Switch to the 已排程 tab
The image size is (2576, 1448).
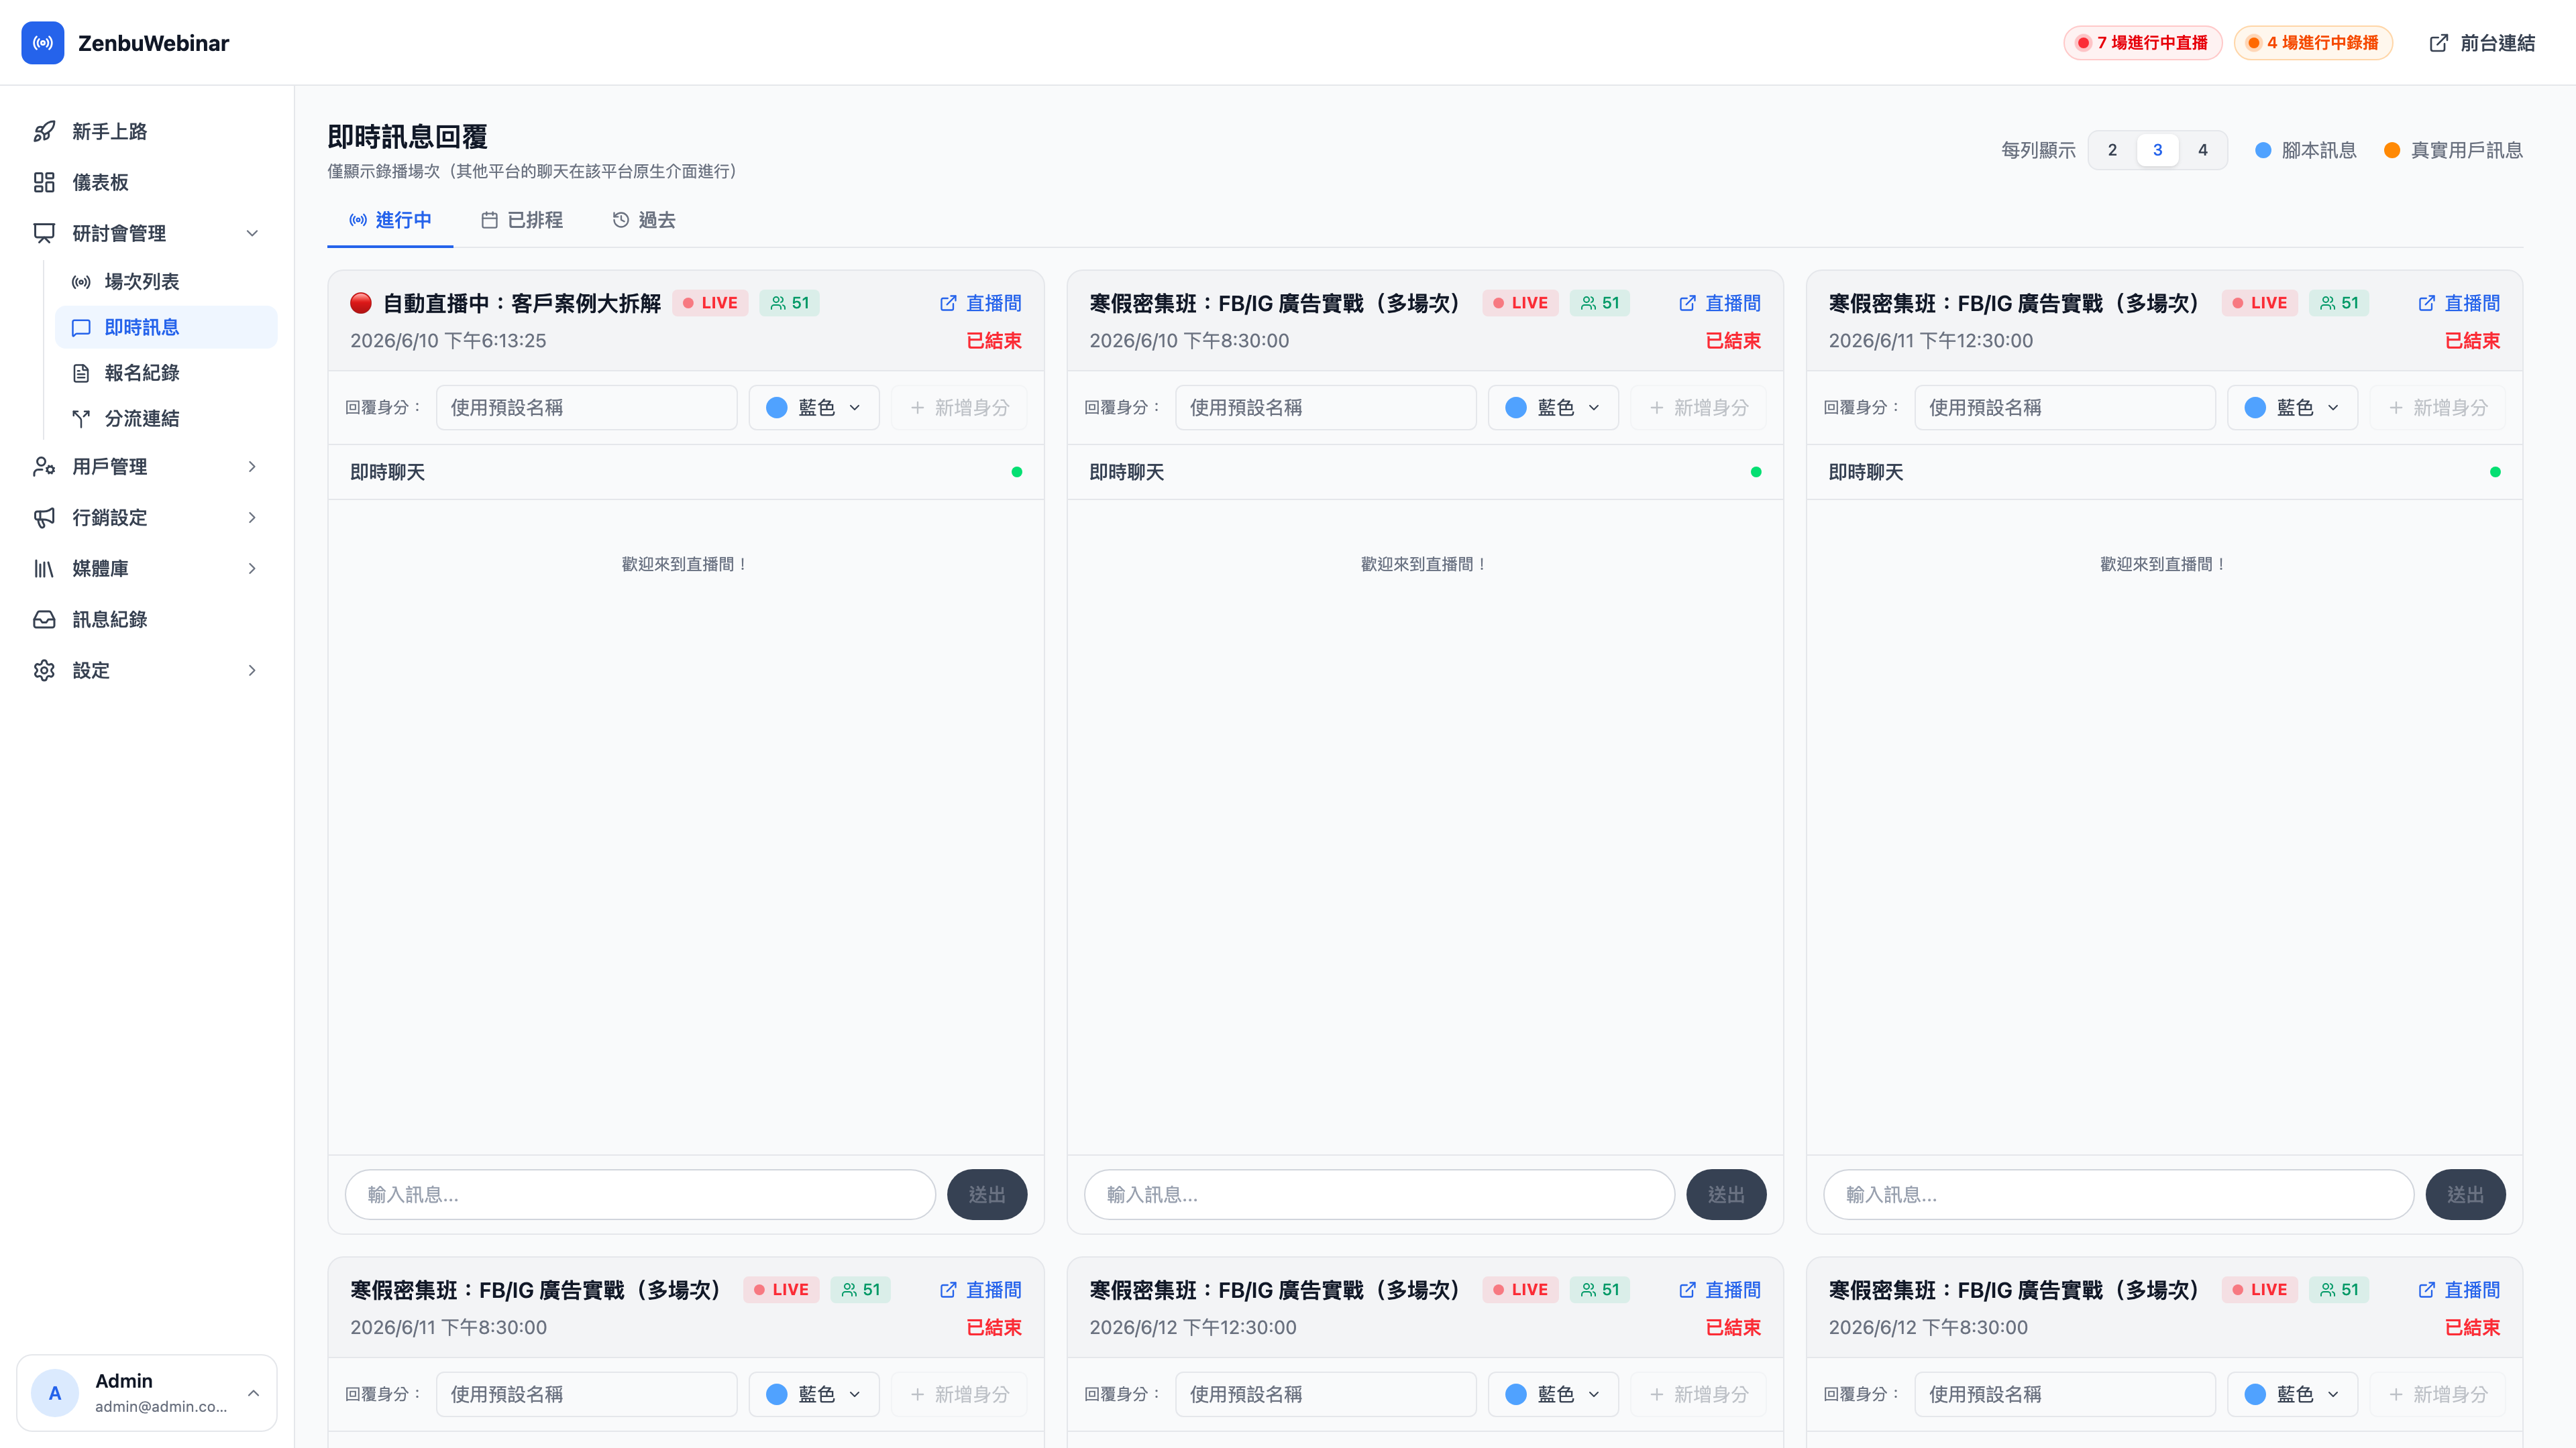[522, 220]
